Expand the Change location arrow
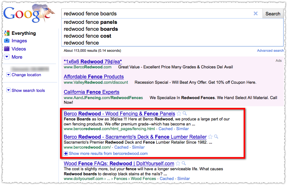 pyautogui.click(x=8, y=75)
